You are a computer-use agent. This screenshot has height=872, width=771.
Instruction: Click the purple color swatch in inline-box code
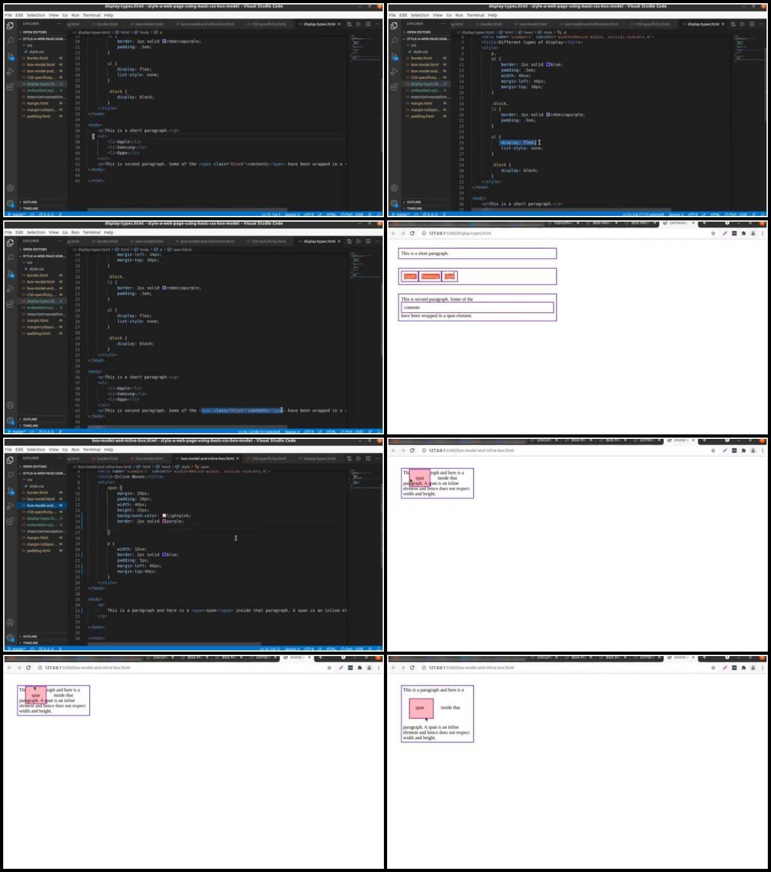point(164,521)
